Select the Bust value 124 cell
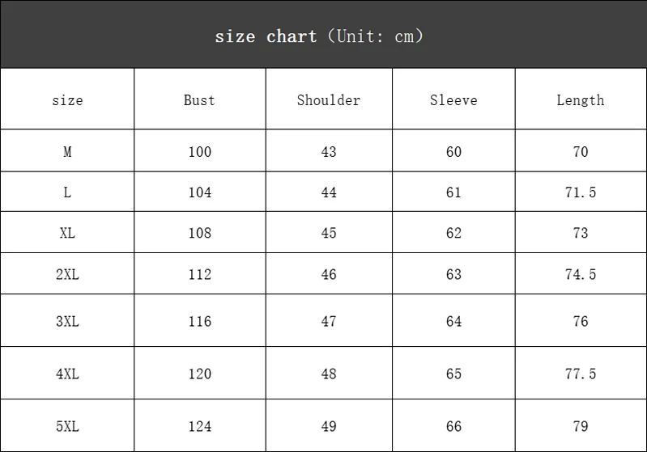Viewport: 647px width, 452px height. click(x=199, y=426)
